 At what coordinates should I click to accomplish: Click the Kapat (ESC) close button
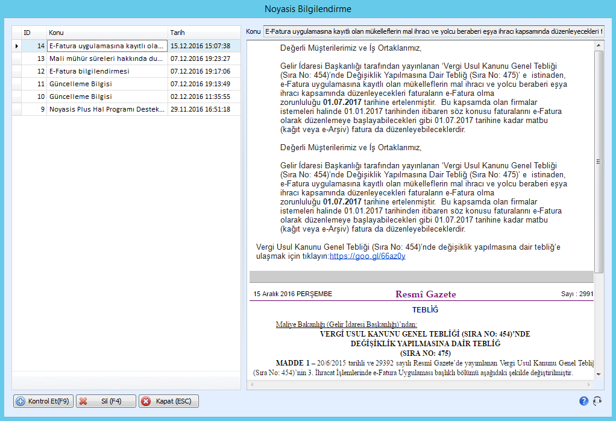tap(169, 401)
